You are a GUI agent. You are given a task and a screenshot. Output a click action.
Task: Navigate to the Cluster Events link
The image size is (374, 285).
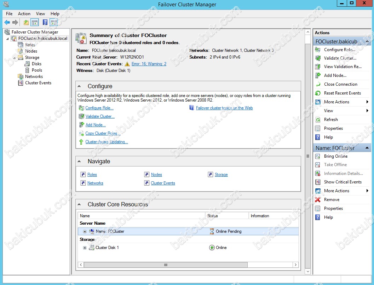click(163, 183)
